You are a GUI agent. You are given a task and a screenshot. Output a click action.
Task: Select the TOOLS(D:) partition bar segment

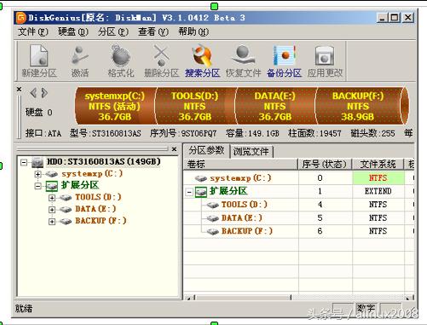195,106
